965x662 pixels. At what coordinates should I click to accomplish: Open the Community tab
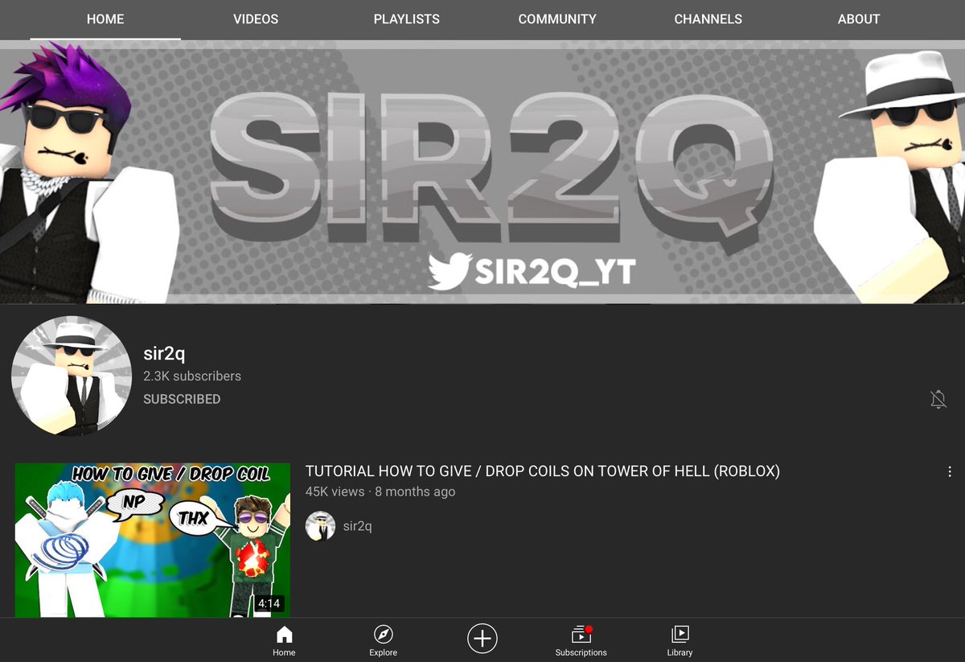point(557,19)
